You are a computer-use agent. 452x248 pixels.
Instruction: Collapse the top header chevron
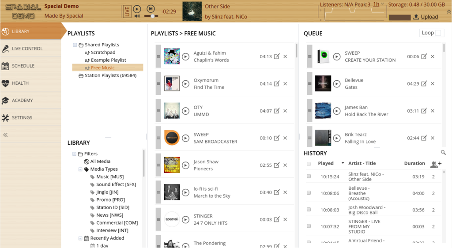coord(449,11)
